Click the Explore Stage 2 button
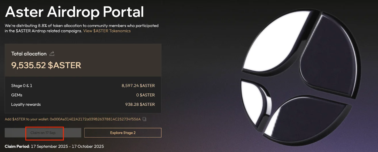378x152 pixels. point(123,133)
